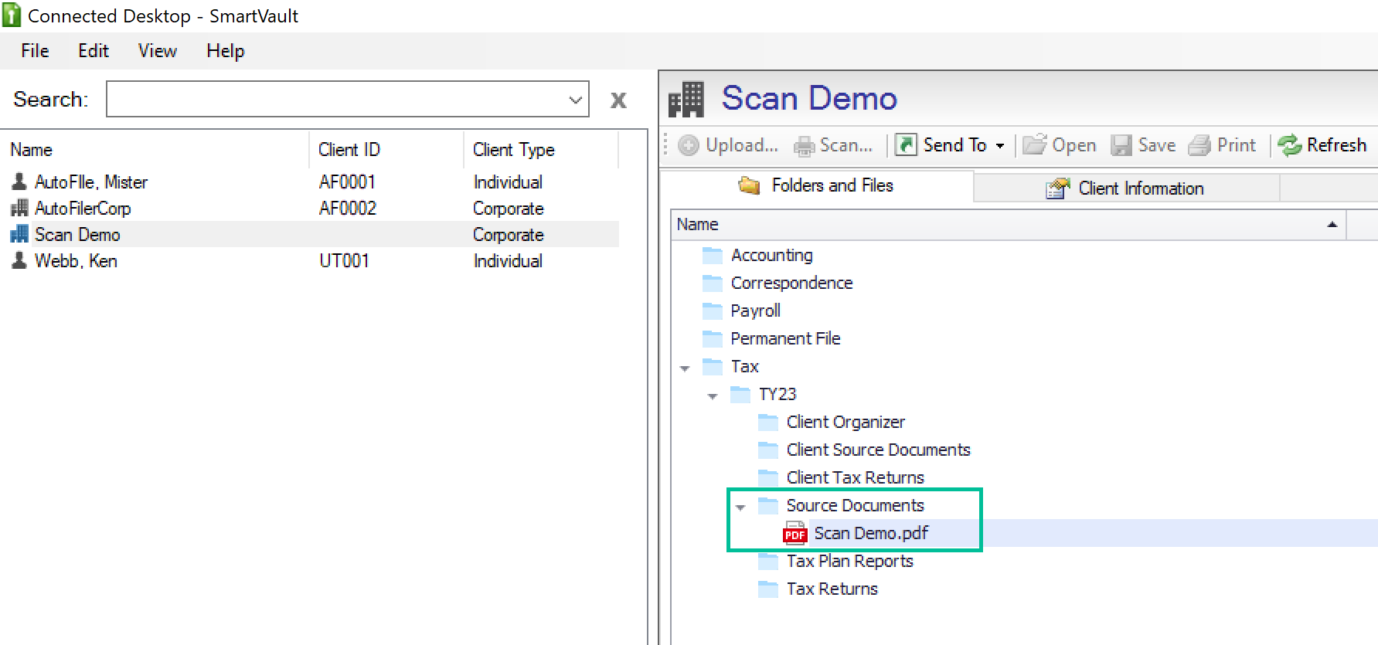This screenshot has height=645, width=1378.
Task: Click the Accounting folder icon
Action: 713,256
